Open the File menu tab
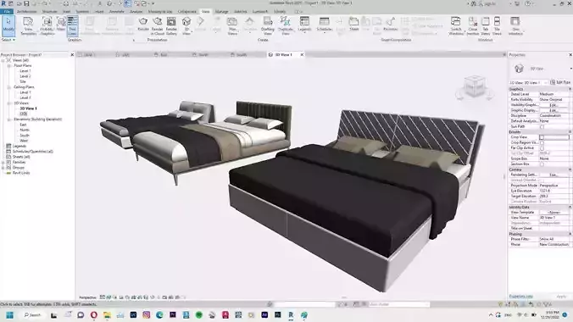The image size is (573, 322). click(7, 11)
